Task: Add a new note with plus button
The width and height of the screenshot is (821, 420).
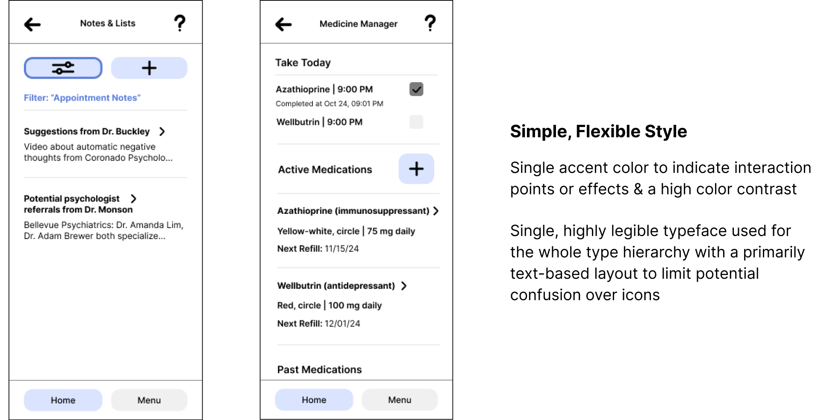Action: coord(149,68)
